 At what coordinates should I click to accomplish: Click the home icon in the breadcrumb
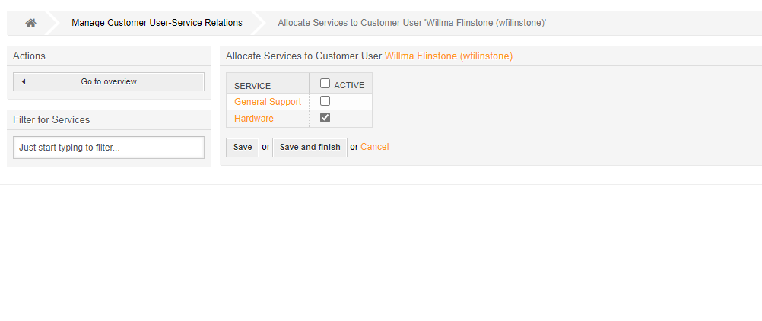[x=30, y=23]
